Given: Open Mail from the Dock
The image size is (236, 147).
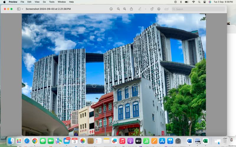Looking at the screenshot, I should pos(67,141).
